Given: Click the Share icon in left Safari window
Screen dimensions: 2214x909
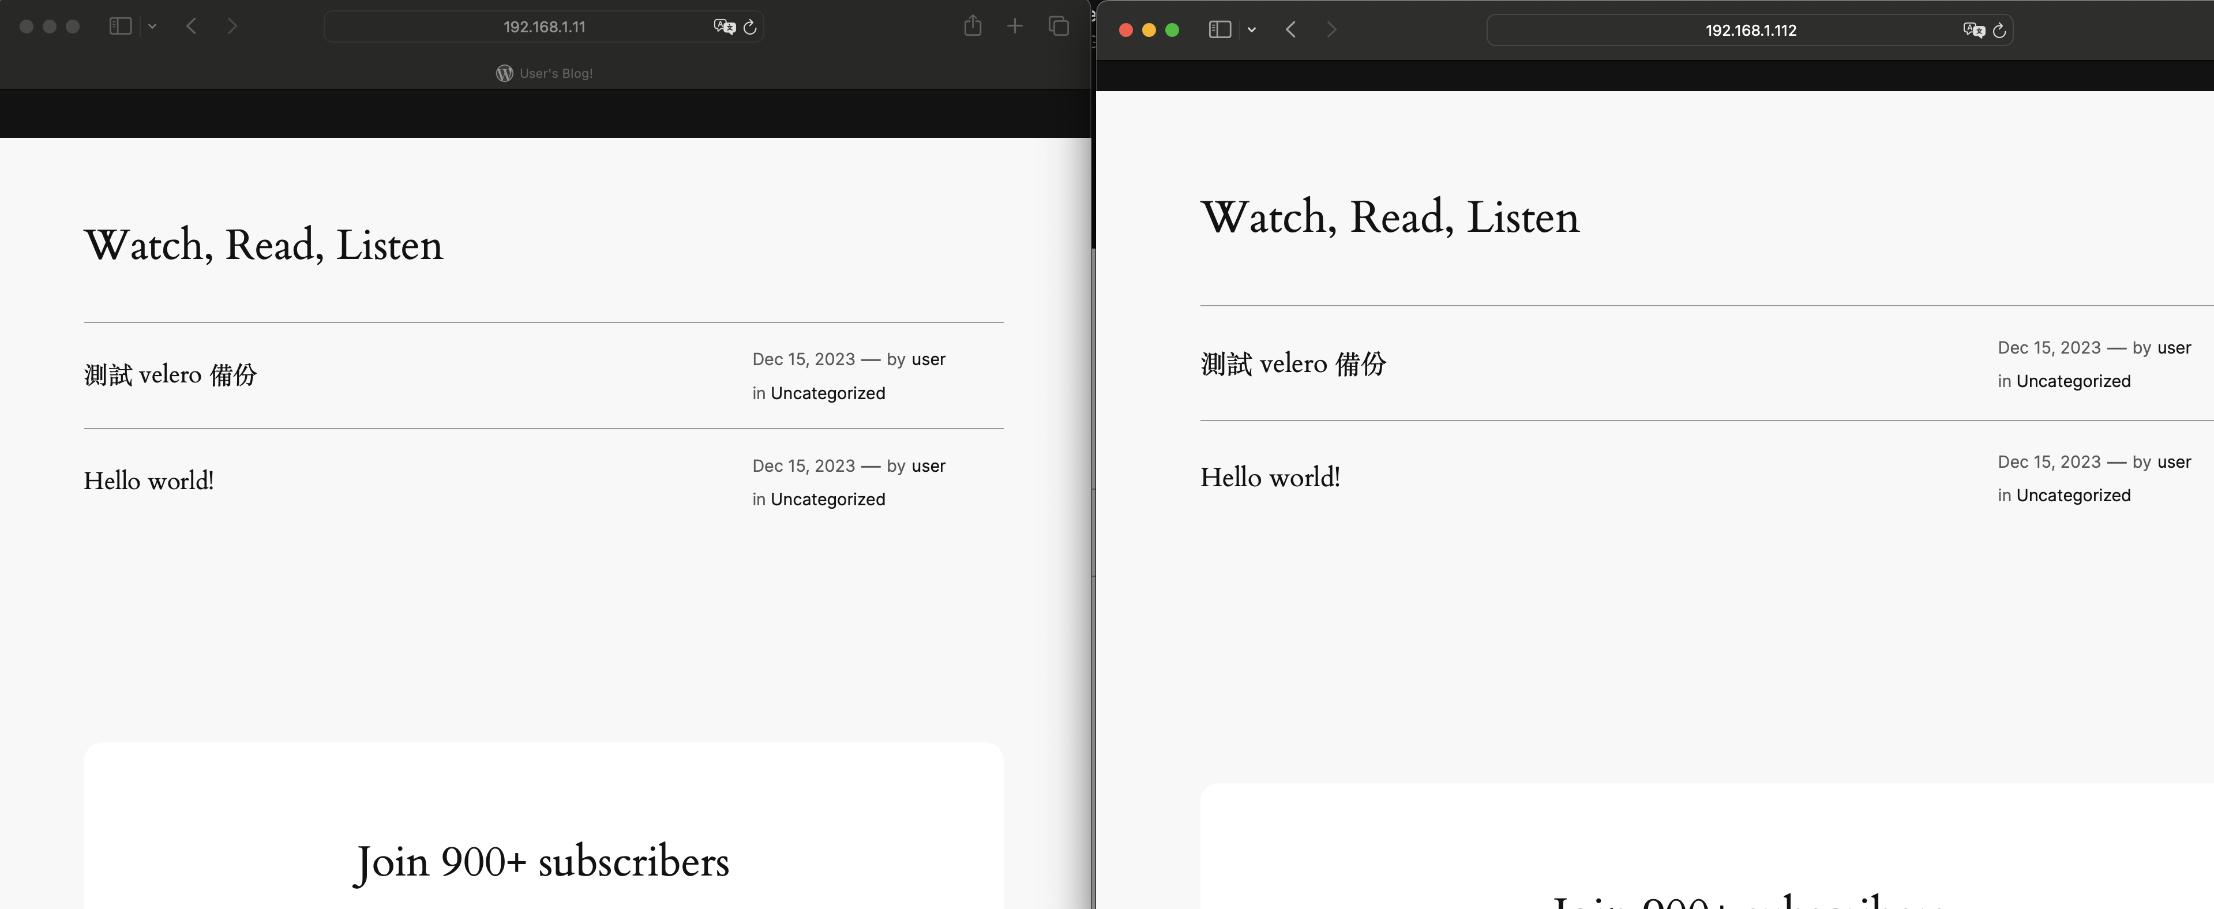Looking at the screenshot, I should click(x=972, y=27).
